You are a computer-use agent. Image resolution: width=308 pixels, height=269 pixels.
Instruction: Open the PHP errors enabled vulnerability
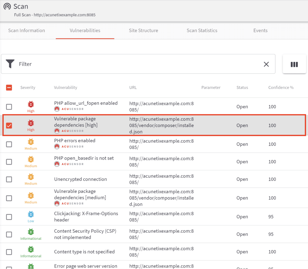[75, 141]
